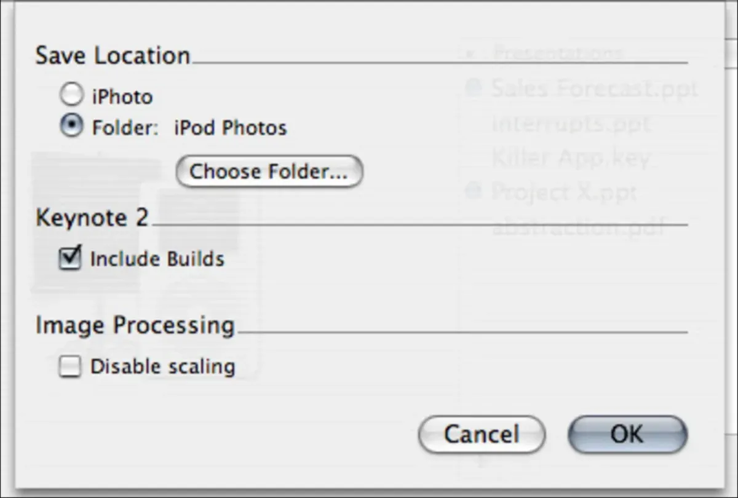Select Sales Forecast.ppt in background list
738x498 pixels.
(594, 89)
